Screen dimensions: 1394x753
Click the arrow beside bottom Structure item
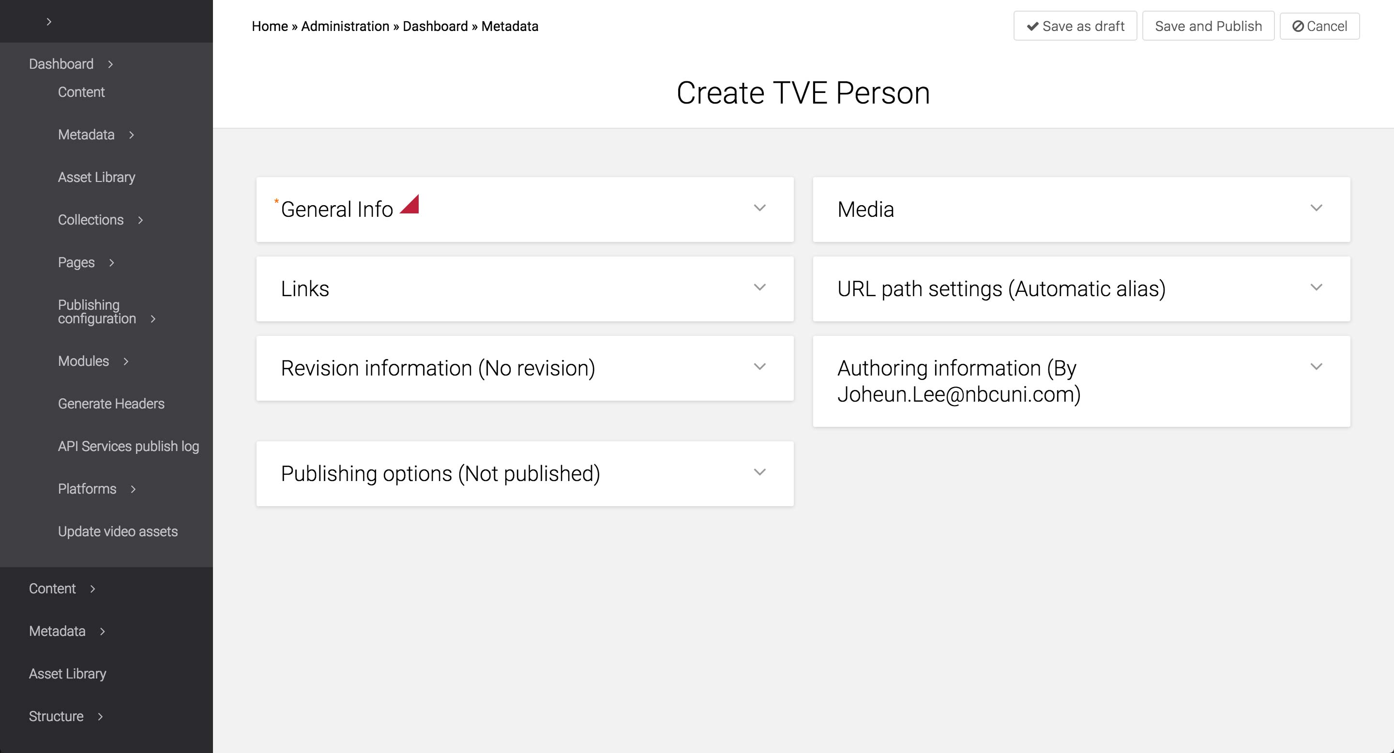pos(100,717)
